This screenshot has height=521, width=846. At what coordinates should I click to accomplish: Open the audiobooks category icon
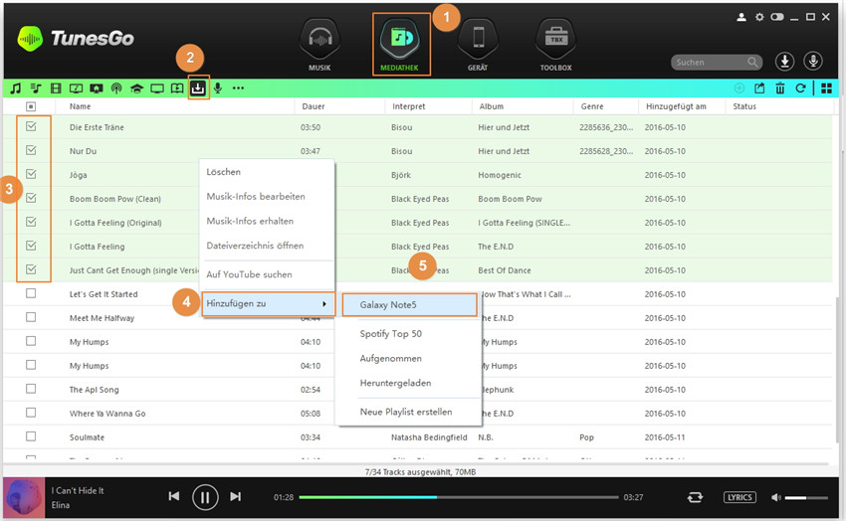click(177, 88)
